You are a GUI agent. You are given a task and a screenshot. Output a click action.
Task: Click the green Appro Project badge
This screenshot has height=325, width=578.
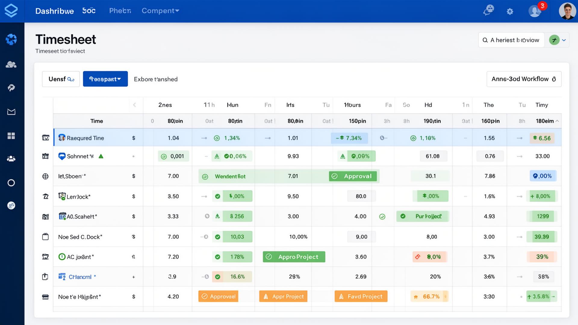294,257
